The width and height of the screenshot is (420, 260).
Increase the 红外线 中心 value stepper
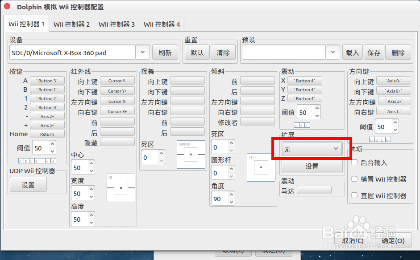click(x=91, y=164)
